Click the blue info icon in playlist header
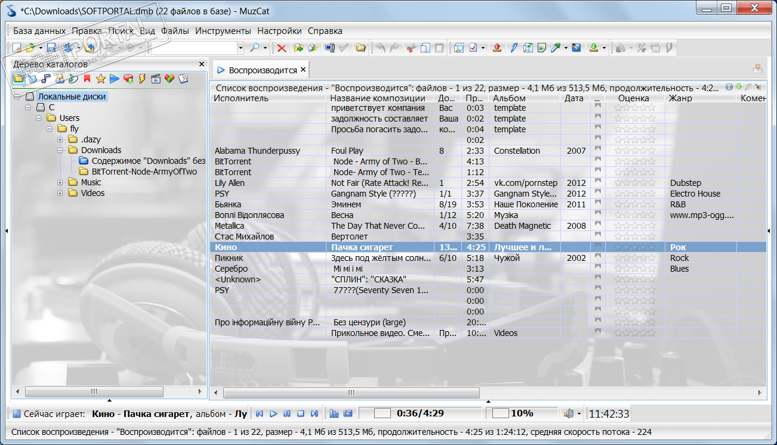This screenshot has width=777, height=445. coord(729,87)
